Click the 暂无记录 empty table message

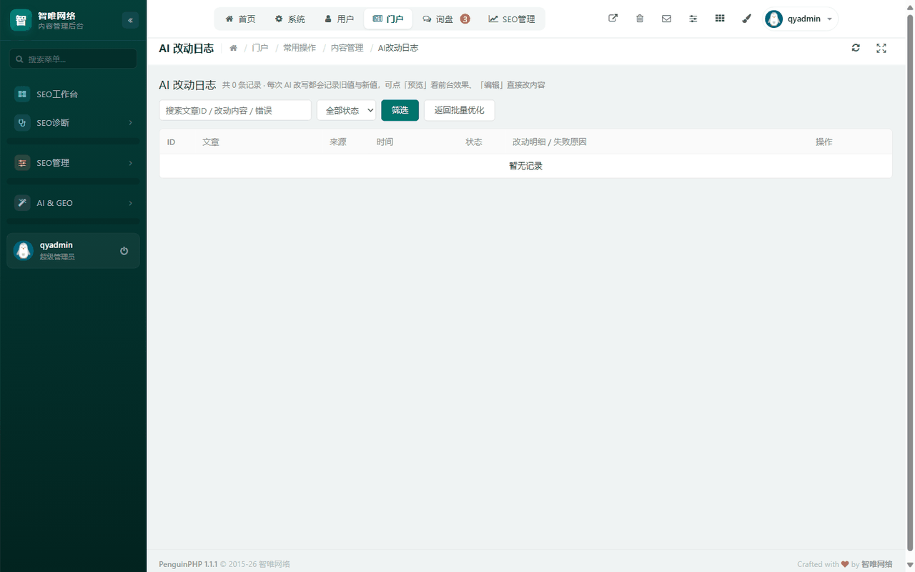coord(525,166)
